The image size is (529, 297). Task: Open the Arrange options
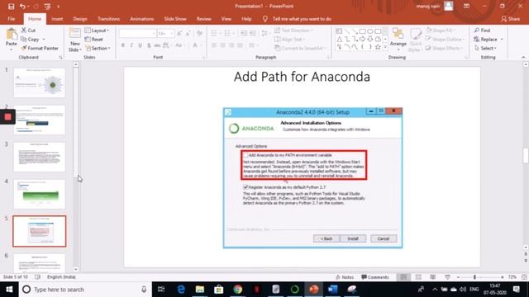pyautogui.click(x=398, y=38)
